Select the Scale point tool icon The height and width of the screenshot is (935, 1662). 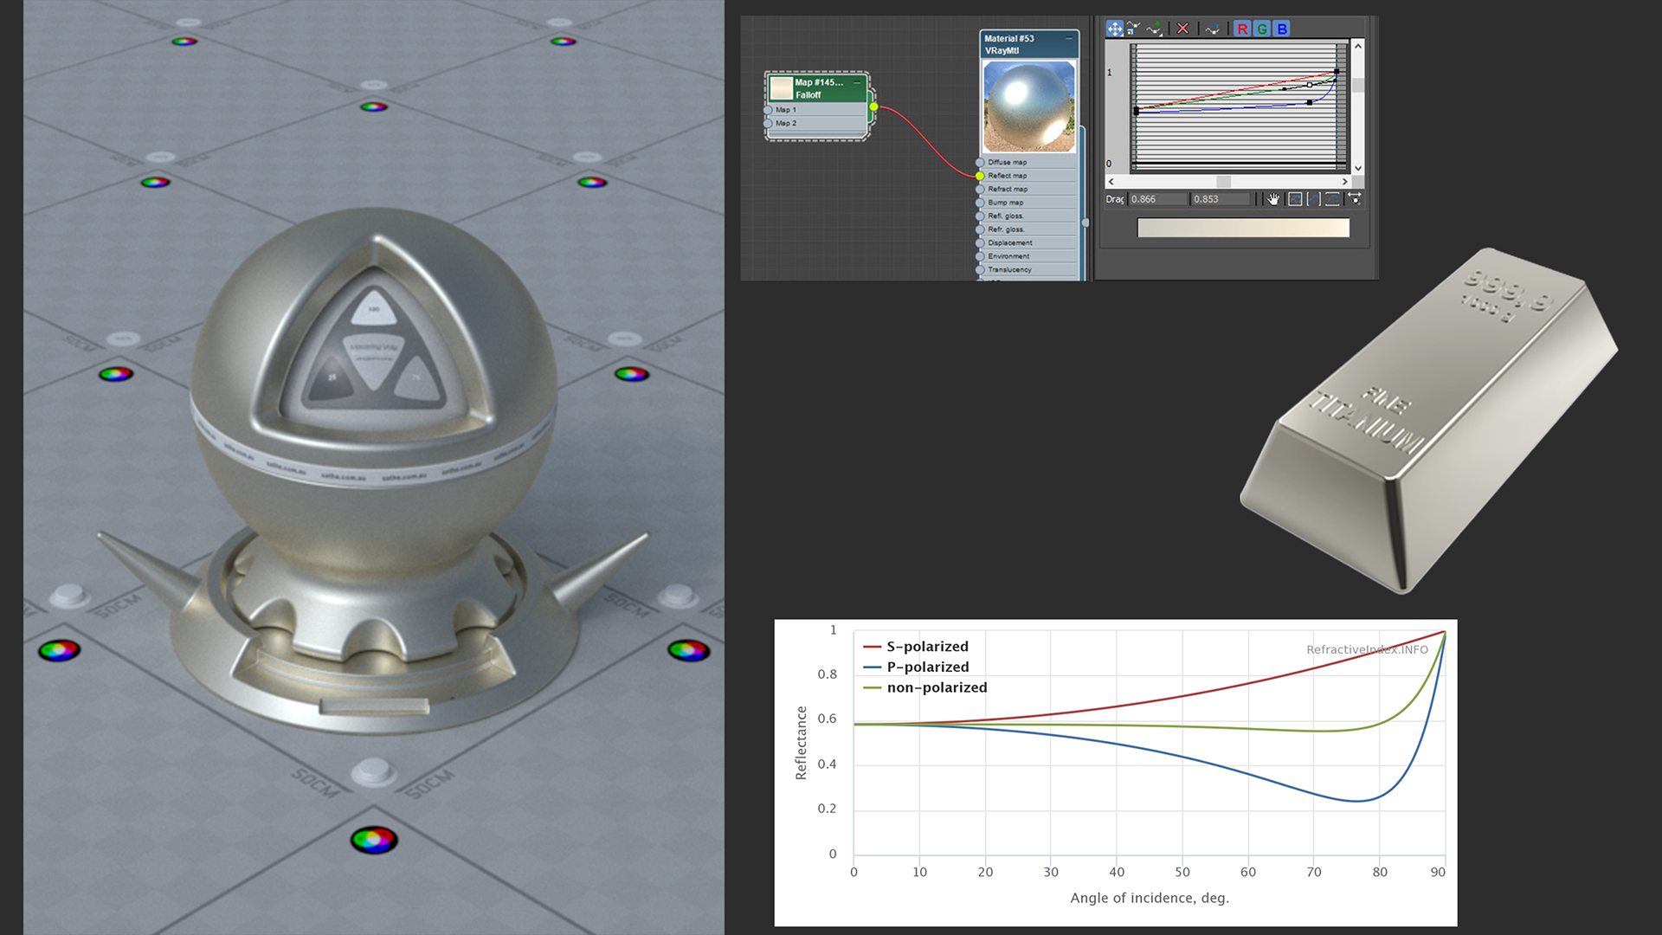1133,29
